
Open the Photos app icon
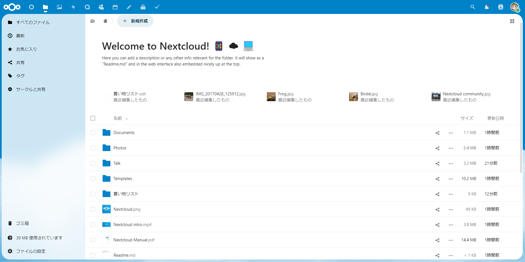(59, 7)
